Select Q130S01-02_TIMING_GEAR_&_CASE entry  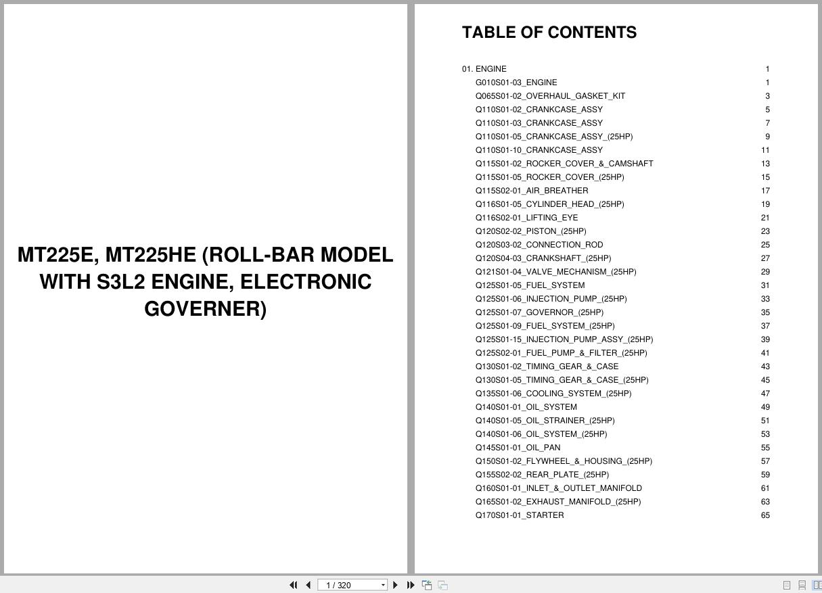[547, 366]
